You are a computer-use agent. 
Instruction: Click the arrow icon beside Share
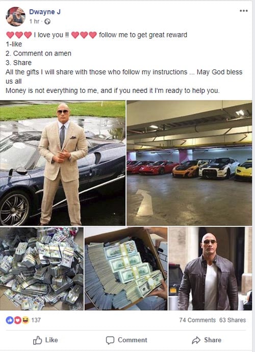tap(196, 340)
